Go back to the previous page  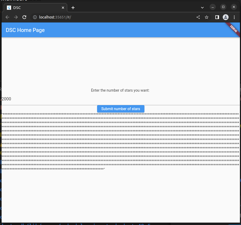coord(7,17)
